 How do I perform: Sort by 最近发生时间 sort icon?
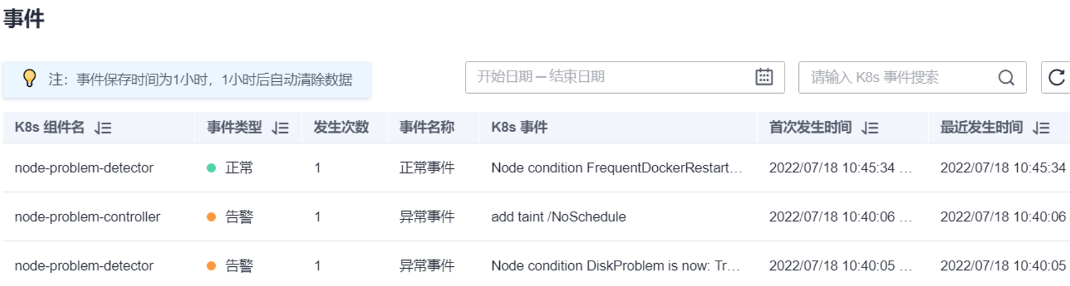tap(1041, 128)
